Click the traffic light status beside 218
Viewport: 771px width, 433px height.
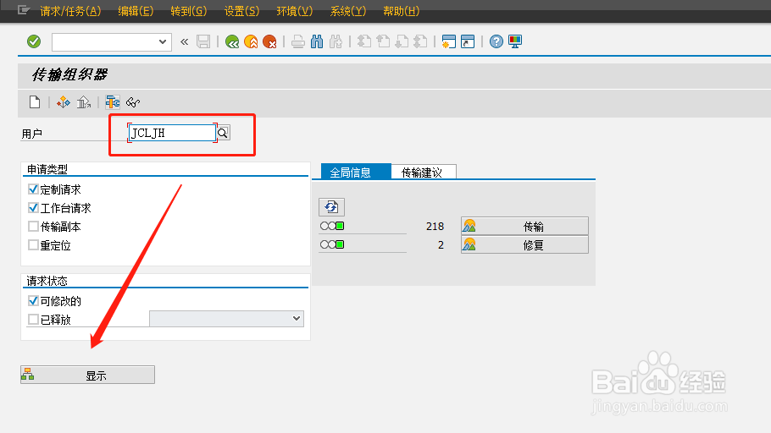pos(332,226)
